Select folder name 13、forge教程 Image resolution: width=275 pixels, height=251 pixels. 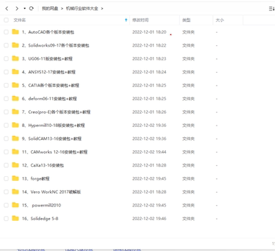tap(36, 178)
